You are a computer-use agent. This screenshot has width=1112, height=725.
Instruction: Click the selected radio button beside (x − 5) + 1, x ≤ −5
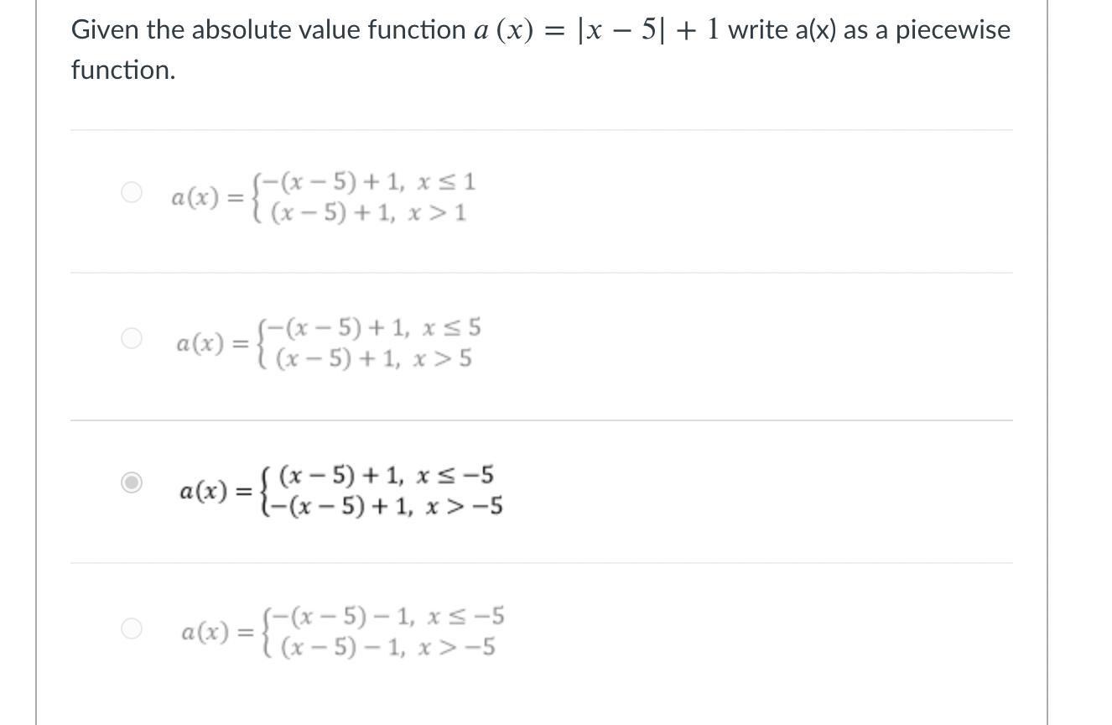132,482
